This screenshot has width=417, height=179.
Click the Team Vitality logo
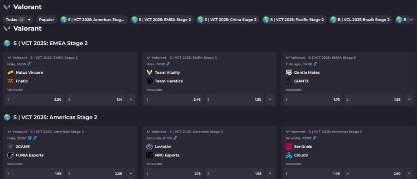[x=149, y=73]
